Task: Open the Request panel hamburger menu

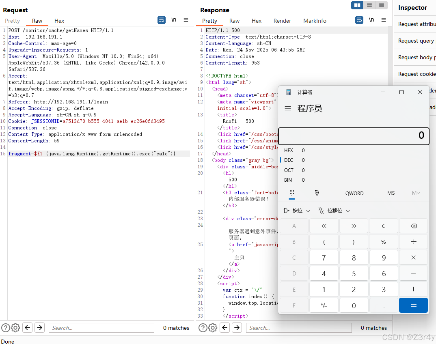Action: click(186, 20)
